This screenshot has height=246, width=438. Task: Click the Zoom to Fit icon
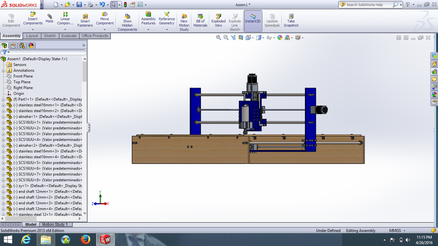click(x=219, y=37)
